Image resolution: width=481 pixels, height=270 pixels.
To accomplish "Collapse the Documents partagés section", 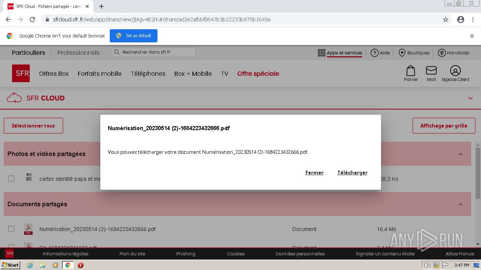I will click(x=461, y=204).
